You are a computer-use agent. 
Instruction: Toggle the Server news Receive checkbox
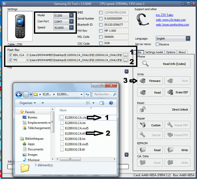[x=157, y=44]
